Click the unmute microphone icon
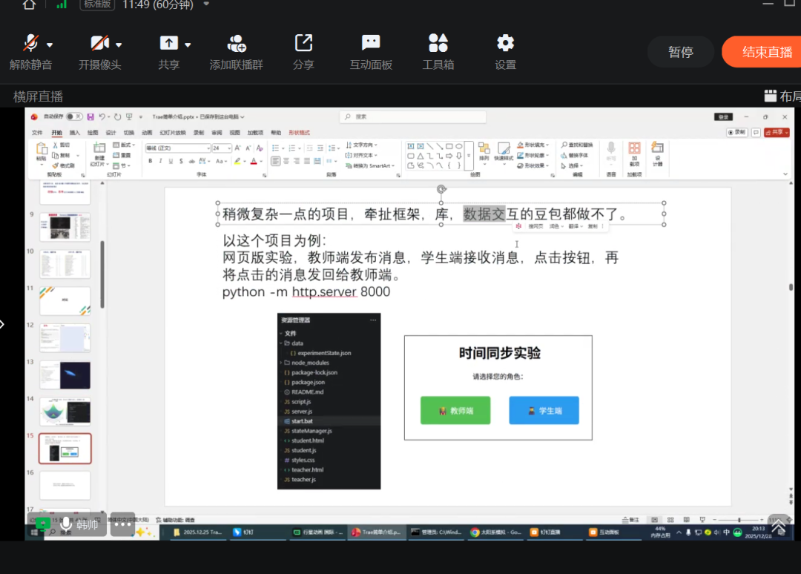This screenshot has height=574, width=801. [x=30, y=43]
